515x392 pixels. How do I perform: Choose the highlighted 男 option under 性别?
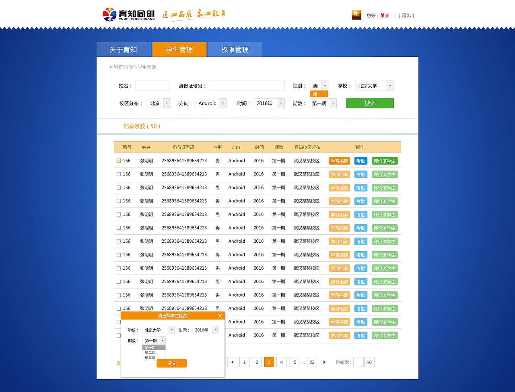319,94
